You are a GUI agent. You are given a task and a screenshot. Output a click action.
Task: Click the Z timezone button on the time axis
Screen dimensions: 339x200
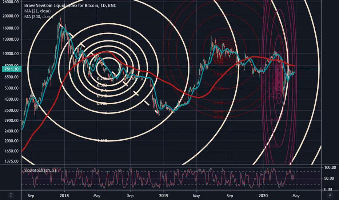(11, 195)
